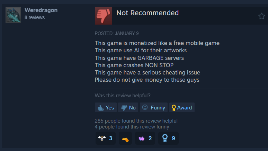Viewport: 268px width, 151px height.
Task: Click the Posted: January 9 date
Action: [x=117, y=33]
